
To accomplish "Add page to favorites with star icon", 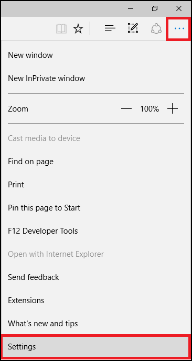I will (x=78, y=29).
